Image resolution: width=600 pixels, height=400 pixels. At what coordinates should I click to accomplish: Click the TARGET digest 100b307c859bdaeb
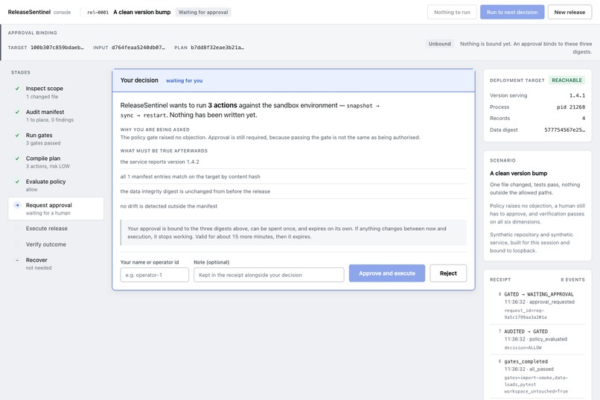57,48
